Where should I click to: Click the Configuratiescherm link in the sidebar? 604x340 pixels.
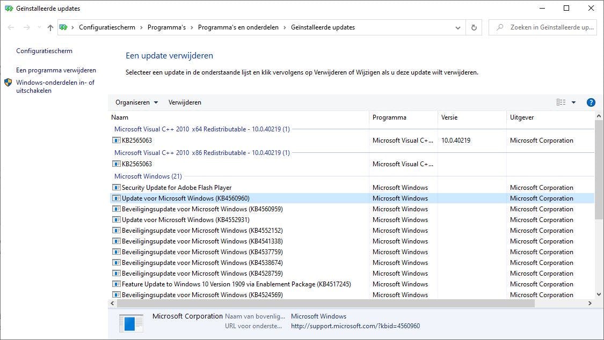click(x=44, y=51)
